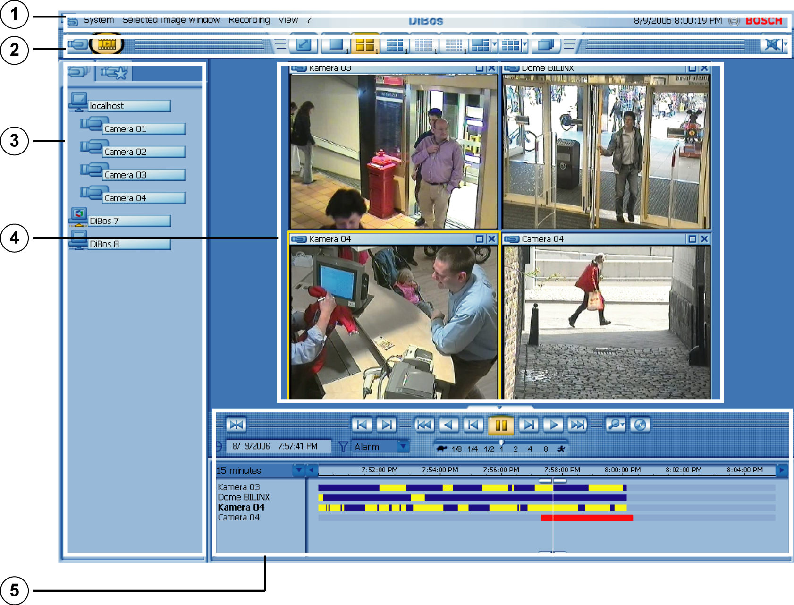Open the favorites view star tab
Viewport: 794px width, 605px height.
click(x=114, y=73)
